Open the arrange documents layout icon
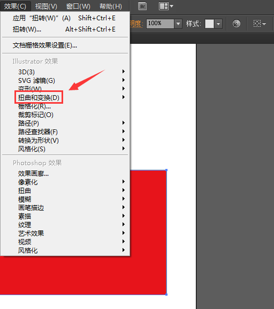The image size is (274, 309). (164, 6)
